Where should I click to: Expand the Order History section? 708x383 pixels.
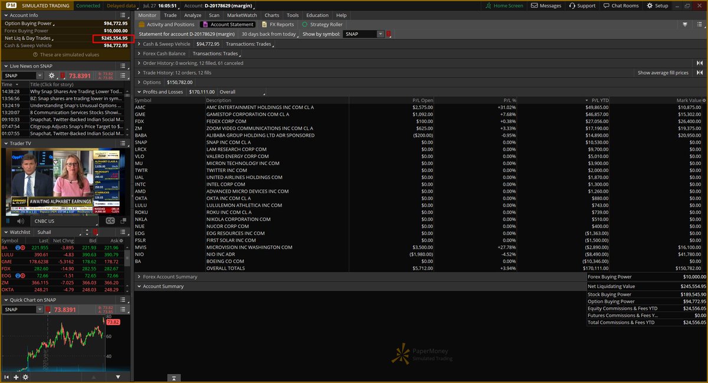pos(139,63)
